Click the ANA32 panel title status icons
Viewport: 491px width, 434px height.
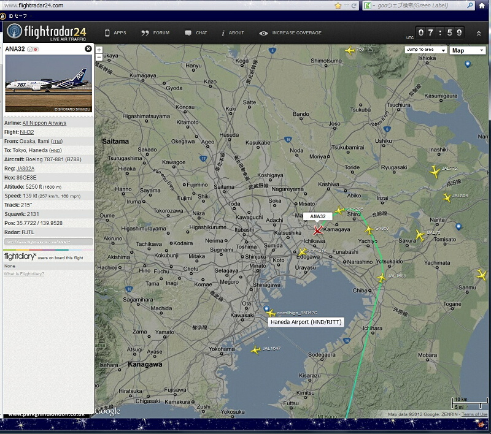point(33,49)
